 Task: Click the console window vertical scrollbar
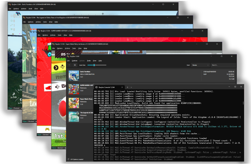[243, 103]
